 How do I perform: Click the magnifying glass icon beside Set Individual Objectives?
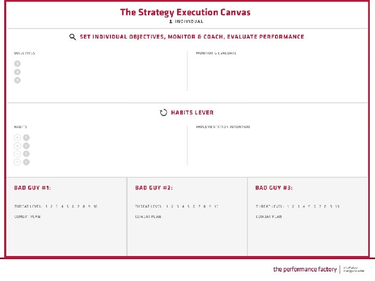pyautogui.click(x=73, y=37)
